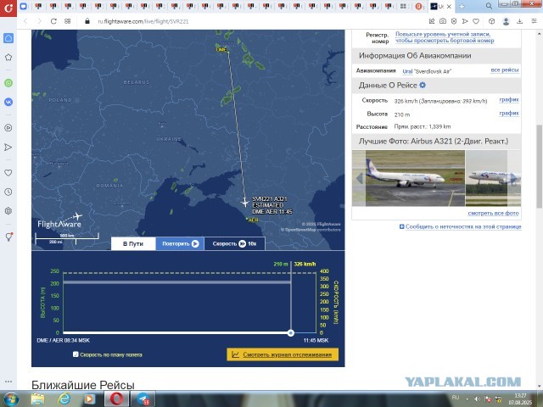Viewport: 543px width, 407px height.
Task: Open Internet Explorer from the taskbar
Action: point(64,399)
